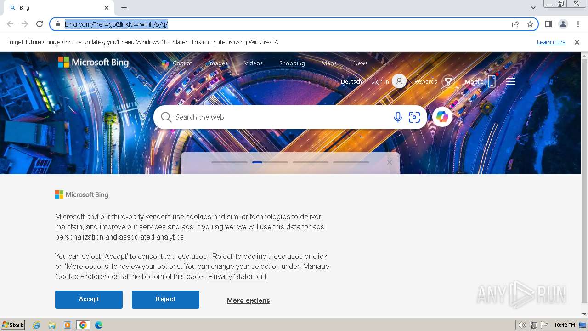Go back in browser history
The width and height of the screenshot is (588, 331).
(10, 24)
